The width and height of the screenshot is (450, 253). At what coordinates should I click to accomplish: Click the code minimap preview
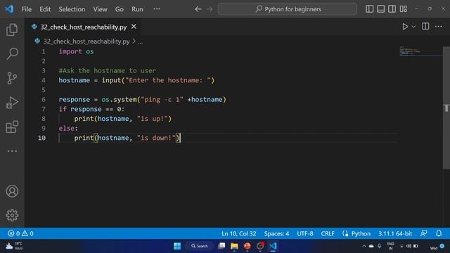[420, 51]
